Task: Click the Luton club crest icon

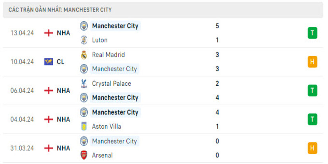Action: 84,40
